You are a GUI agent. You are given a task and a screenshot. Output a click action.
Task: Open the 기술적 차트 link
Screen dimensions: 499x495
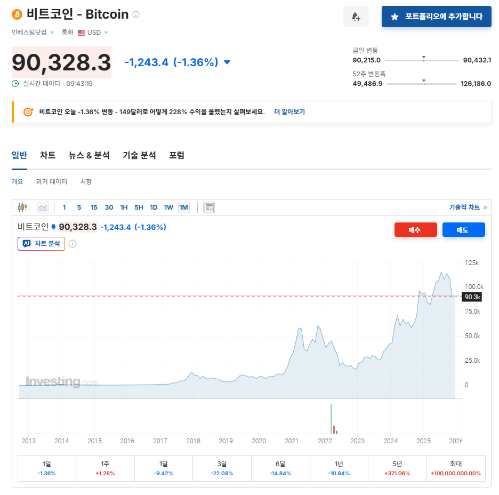pyautogui.click(x=468, y=207)
